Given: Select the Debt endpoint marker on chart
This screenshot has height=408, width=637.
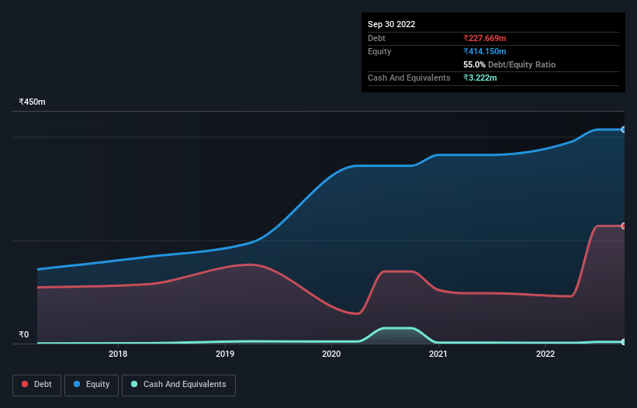Looking at the screenshot, I should click(x=624, y=226).
